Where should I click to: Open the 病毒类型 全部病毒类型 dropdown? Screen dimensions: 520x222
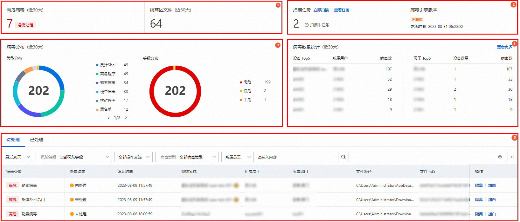pos(187,157)
